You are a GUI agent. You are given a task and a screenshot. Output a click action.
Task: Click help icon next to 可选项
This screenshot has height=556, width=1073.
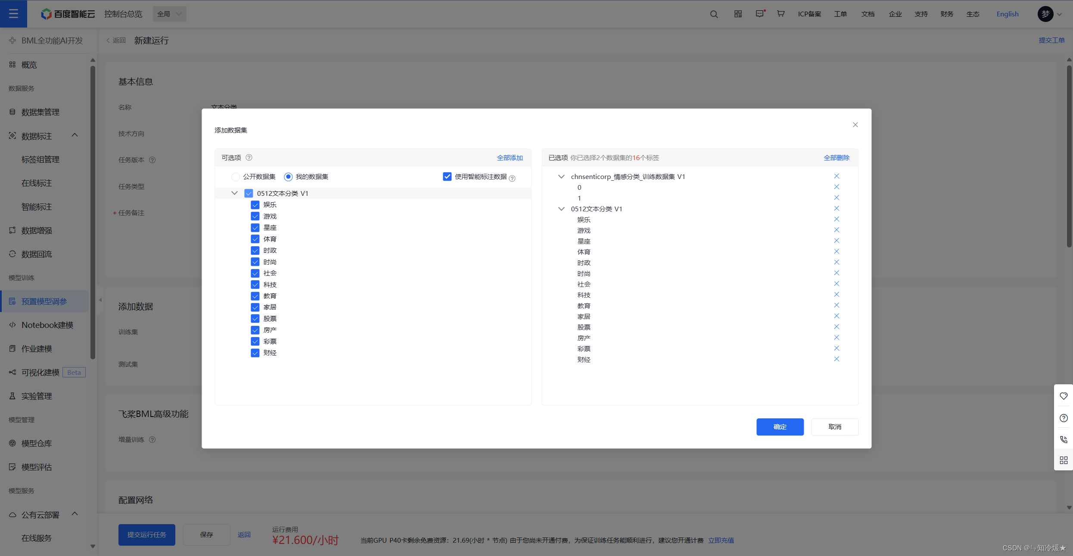pos(249,158)
